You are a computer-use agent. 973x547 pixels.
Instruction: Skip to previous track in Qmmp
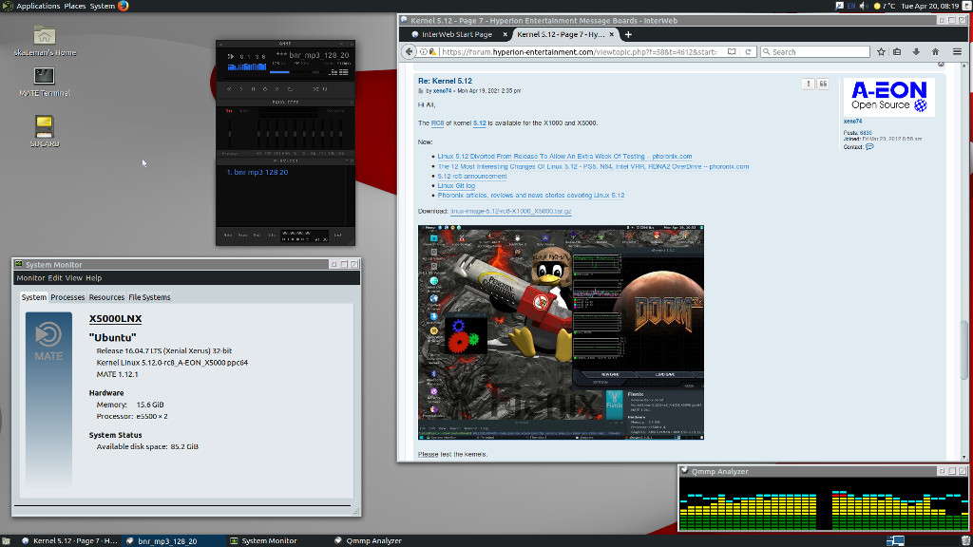point(229,89)
